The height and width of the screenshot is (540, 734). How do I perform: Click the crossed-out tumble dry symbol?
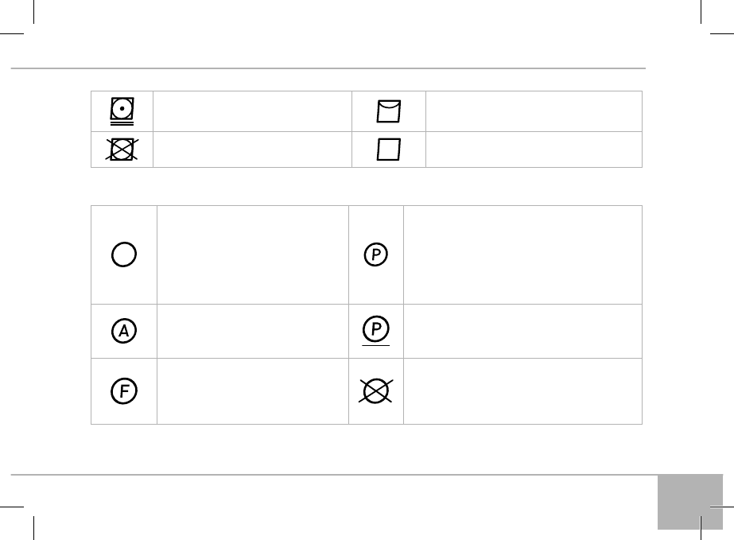(x=122, y=150)
